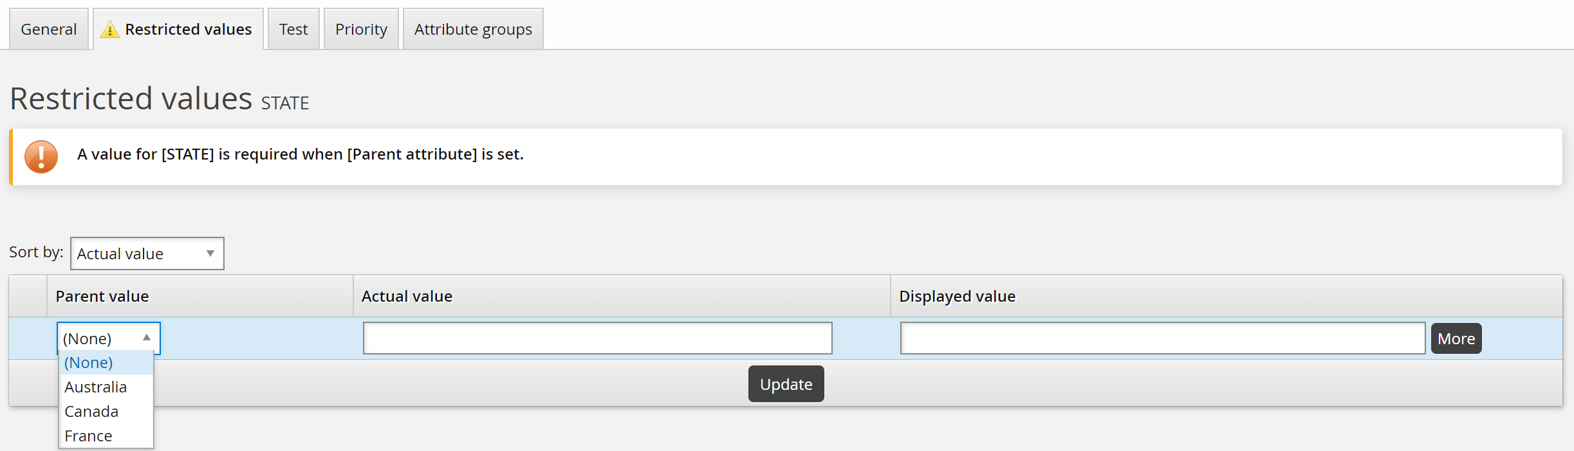Click the Actual value text field
1574x451 pixels.
tap(597, 338)
